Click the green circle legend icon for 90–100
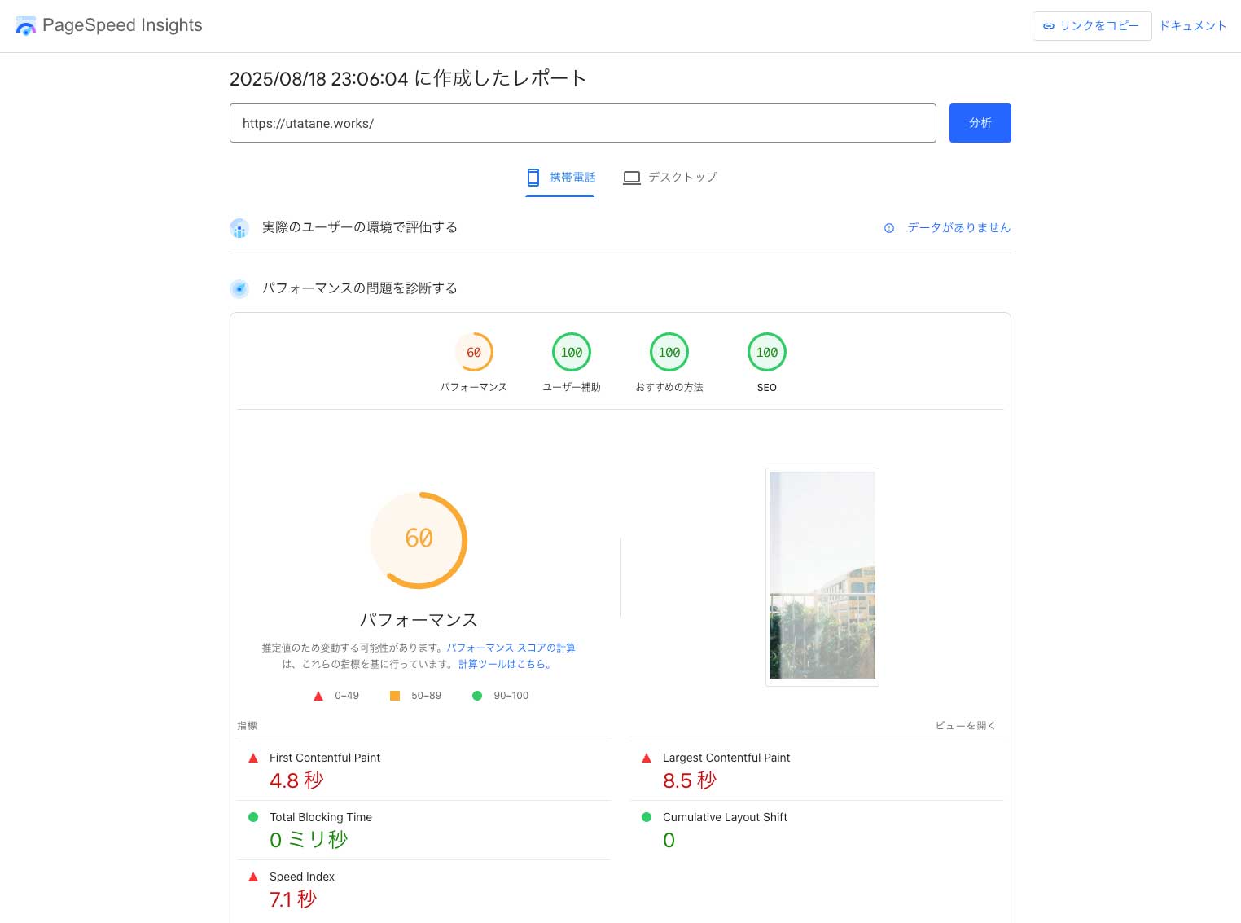Screen dimensions: 1241x923 point(477,696)
